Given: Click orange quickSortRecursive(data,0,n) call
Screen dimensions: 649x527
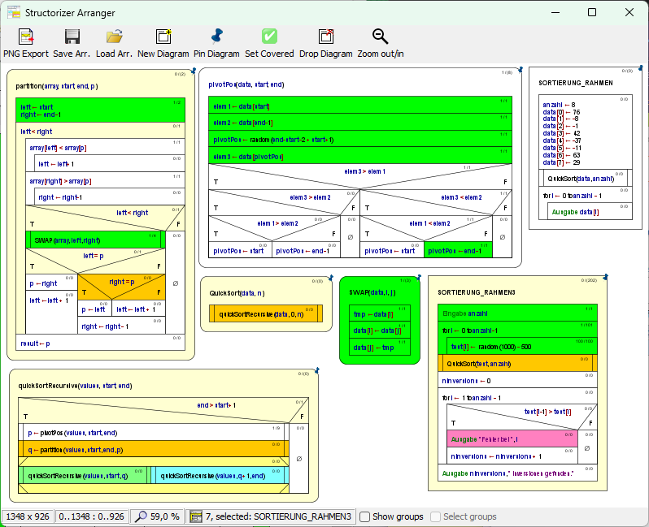Looking at the screenshot, I should point(266,314).
